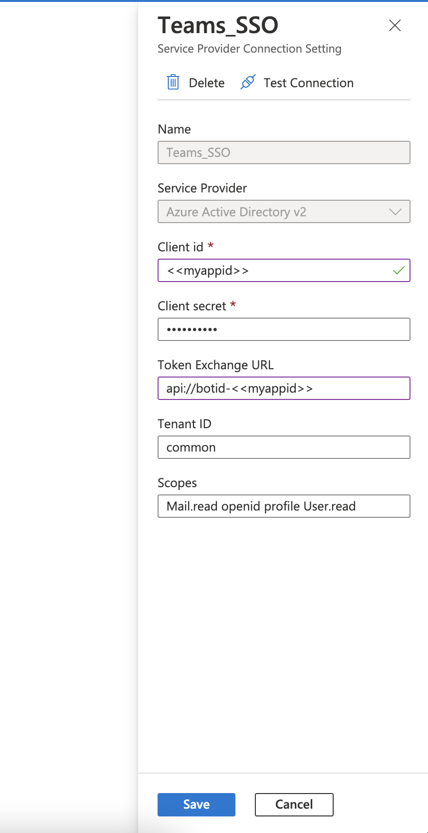Click the Tenant ID input box
The height and width of the screenshot is (833, 428).
(284, 447)
